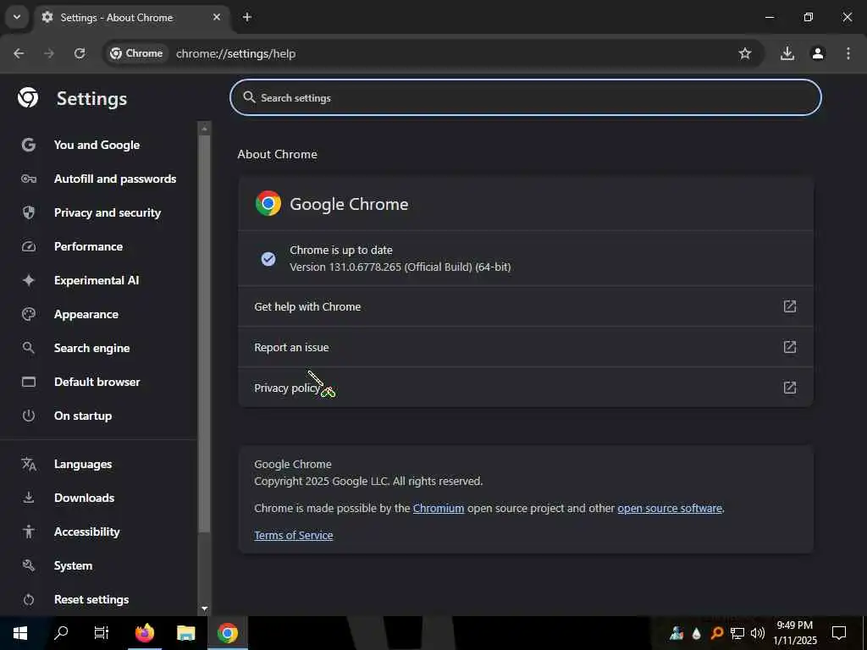The height and width of the screenshot is (650, 867).
Task: Open Languages settings
Action: [83, 465]
